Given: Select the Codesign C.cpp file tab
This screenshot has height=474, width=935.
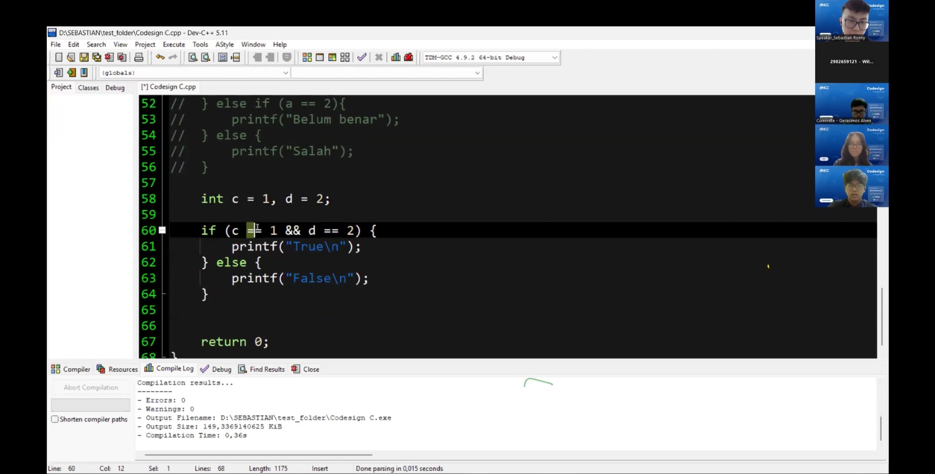Looking at the screenshot, I should [x=169, y=87].
